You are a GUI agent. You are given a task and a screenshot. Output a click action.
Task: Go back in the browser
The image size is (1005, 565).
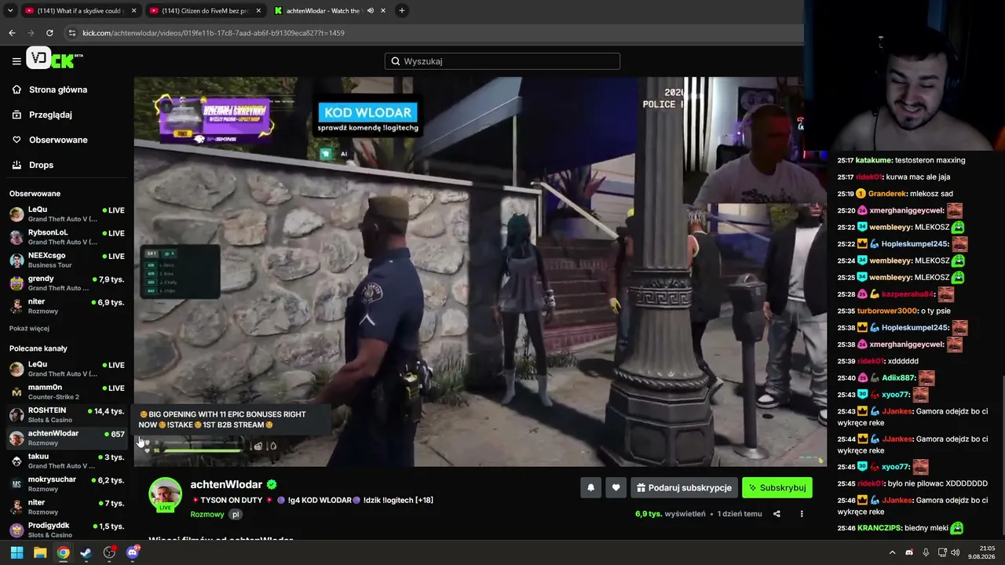click(12, 33)
